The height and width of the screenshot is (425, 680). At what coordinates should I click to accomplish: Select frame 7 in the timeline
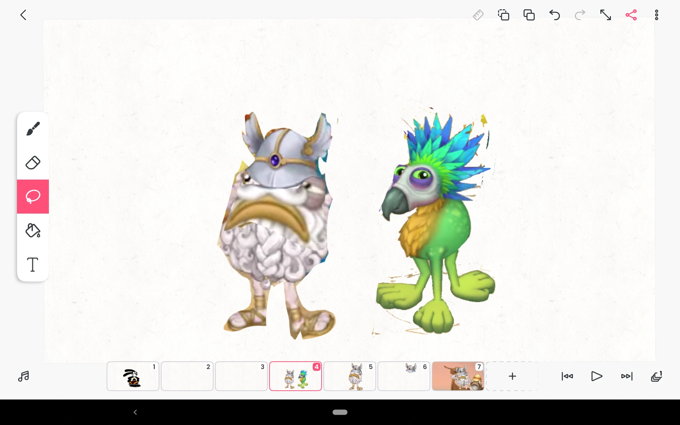[458, 376]
